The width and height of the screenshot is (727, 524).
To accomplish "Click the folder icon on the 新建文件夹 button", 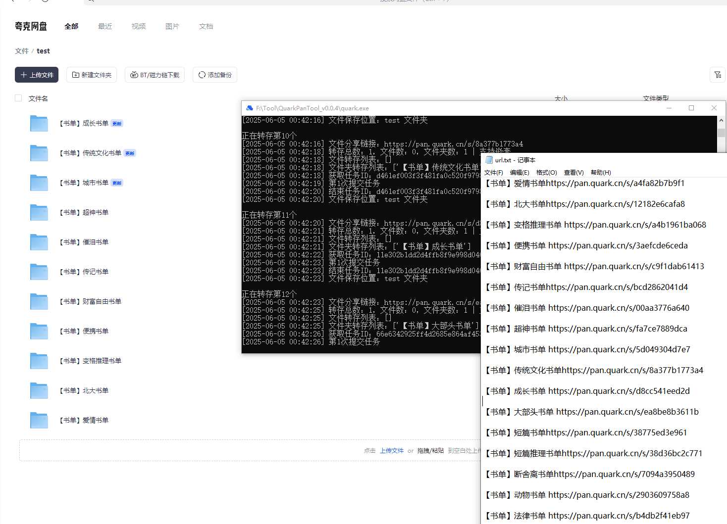I will pyautogui.click(x=76, y=74).
